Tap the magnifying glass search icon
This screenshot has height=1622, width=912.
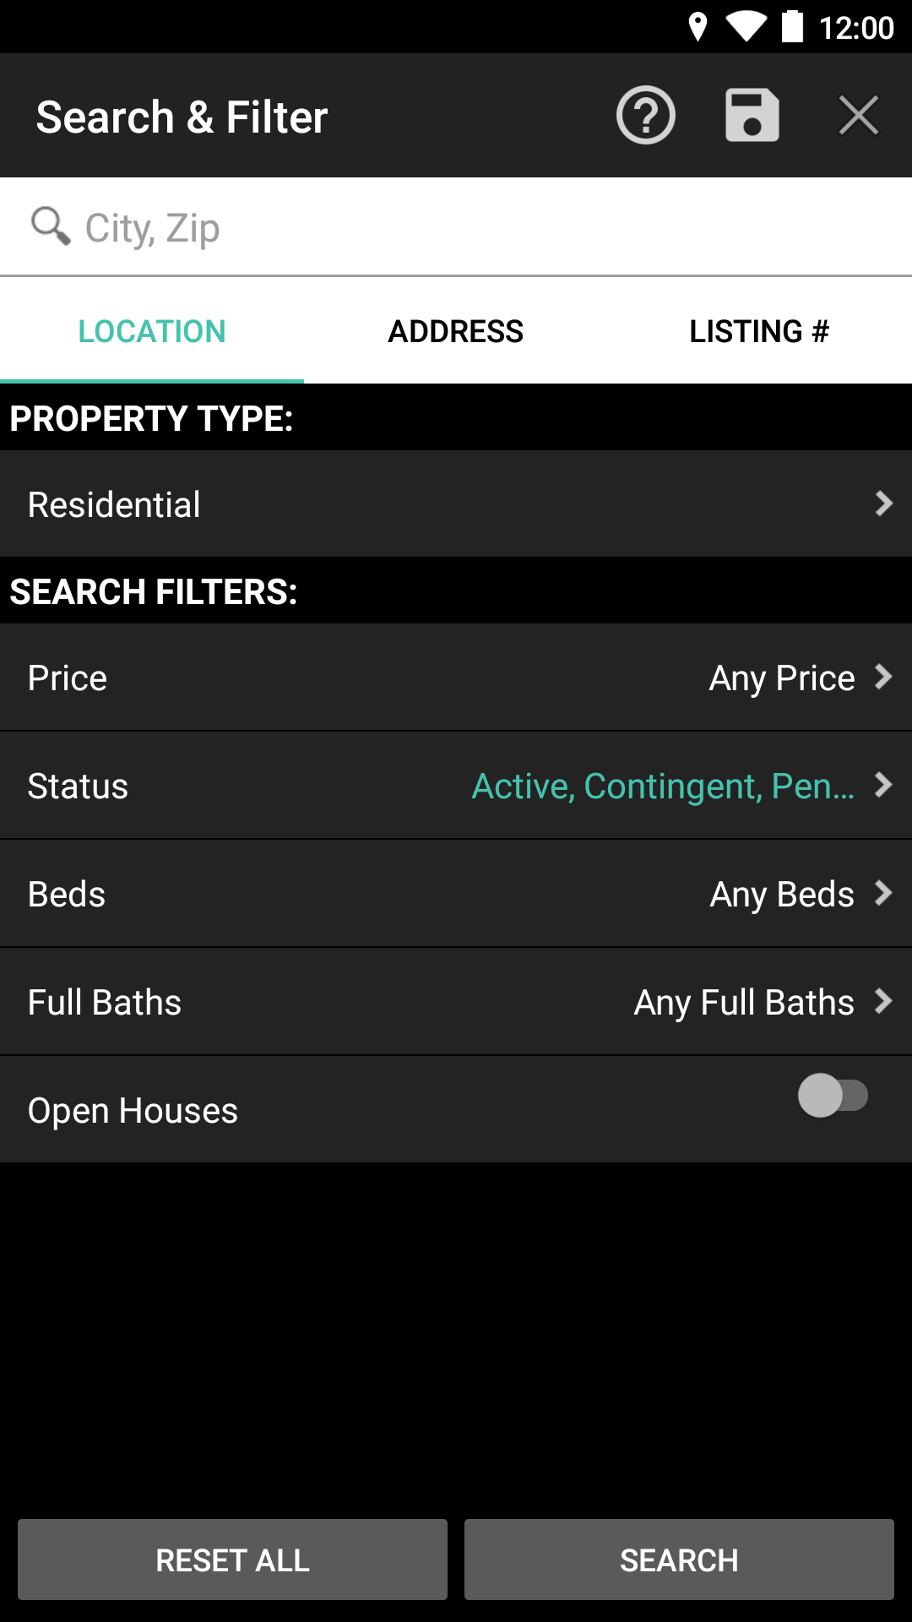[51, 226]
